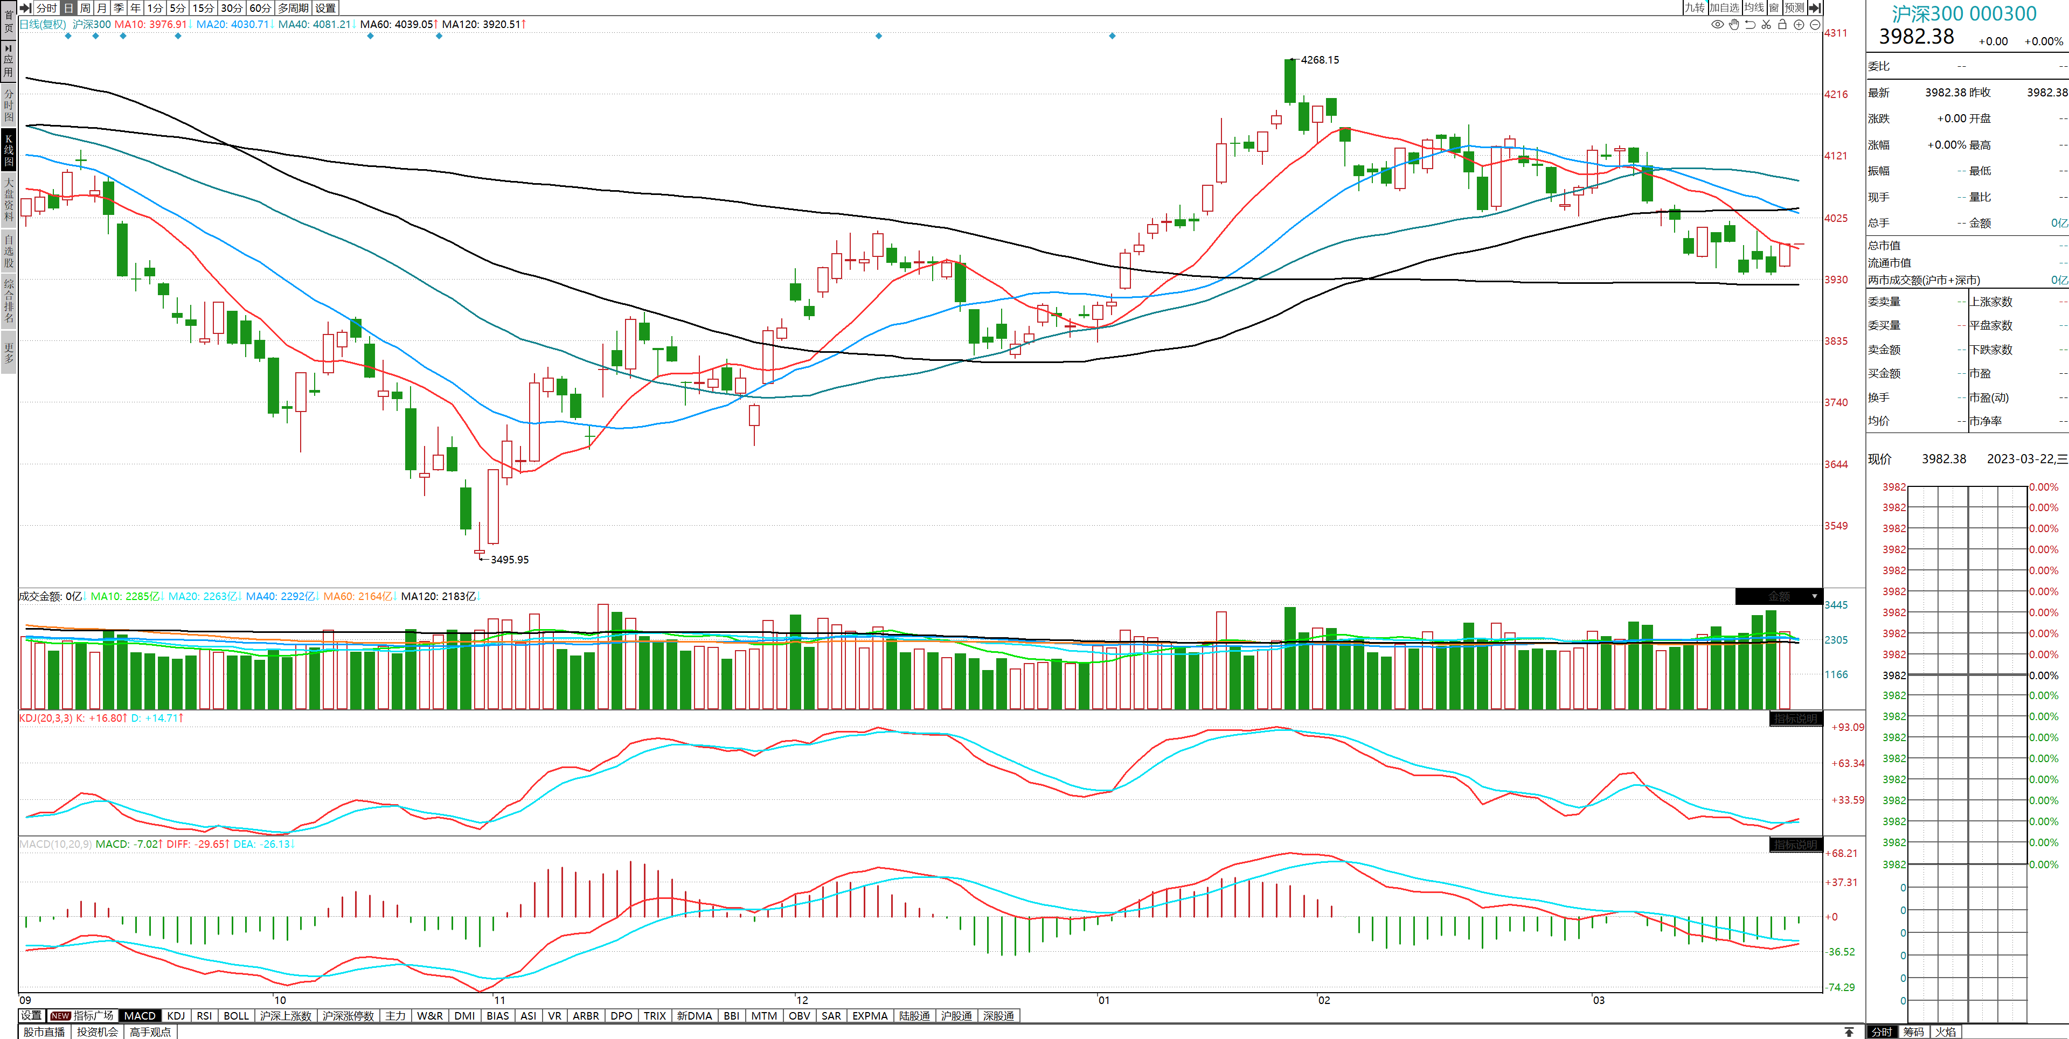Toggle the padlock lock icon
The width and height of the screenshot is (2069, 1039).
point(1782,24)
